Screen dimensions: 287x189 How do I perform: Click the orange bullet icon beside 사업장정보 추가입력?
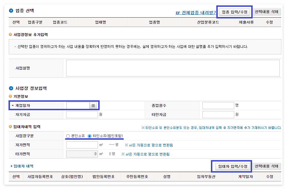click(10, 34)
